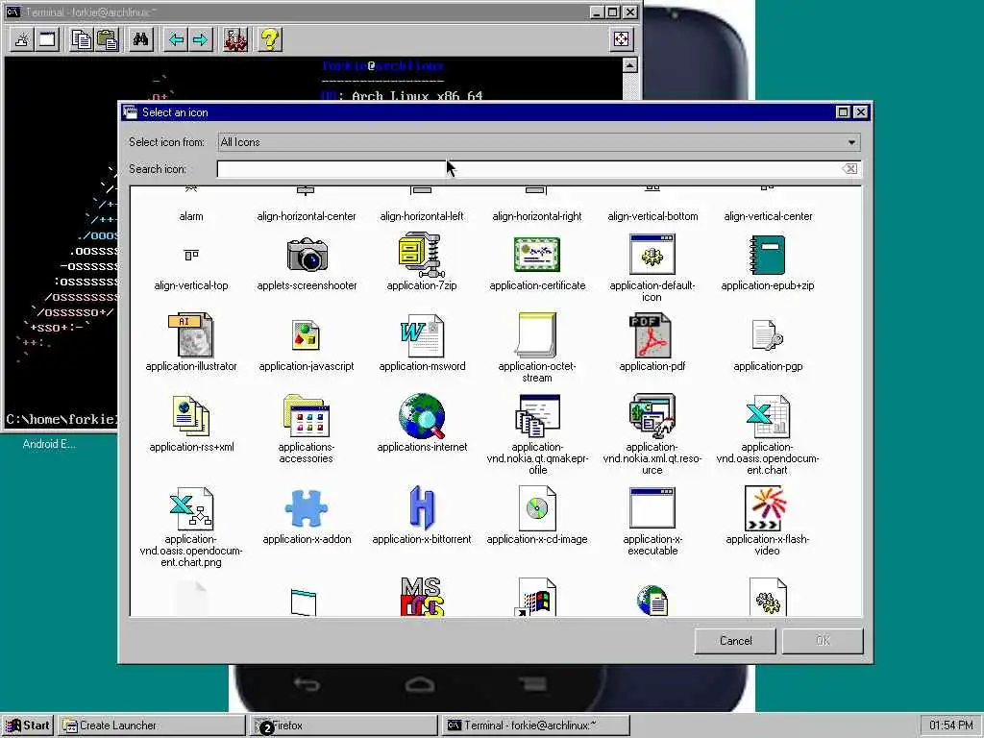
Task: Select the application-rss+xml icon
Action: tap(191, 415)
